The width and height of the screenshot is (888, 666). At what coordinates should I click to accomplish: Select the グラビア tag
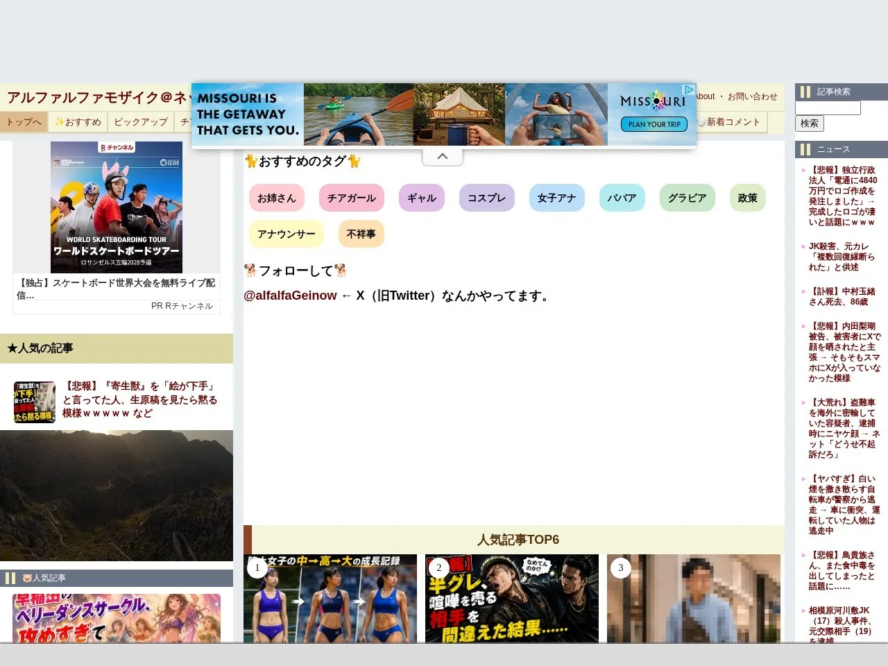tap(688, 198)
